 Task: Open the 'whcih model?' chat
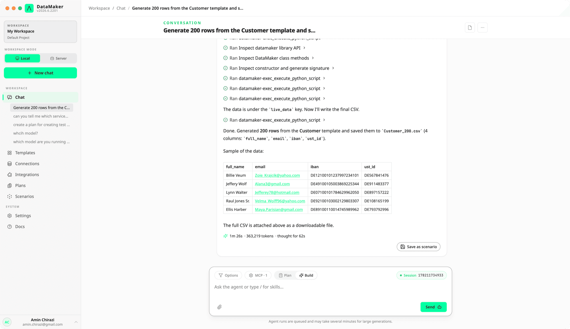click(26, 133)
